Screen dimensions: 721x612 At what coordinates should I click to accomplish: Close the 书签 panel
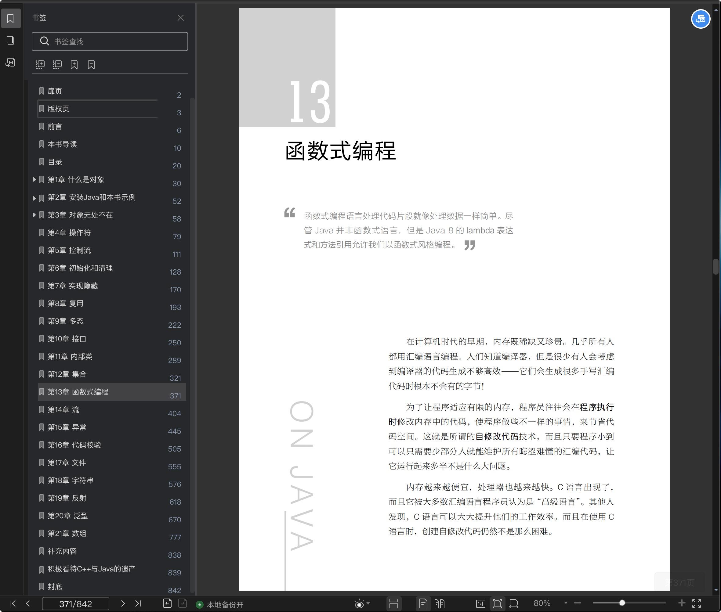pos(180,18)
